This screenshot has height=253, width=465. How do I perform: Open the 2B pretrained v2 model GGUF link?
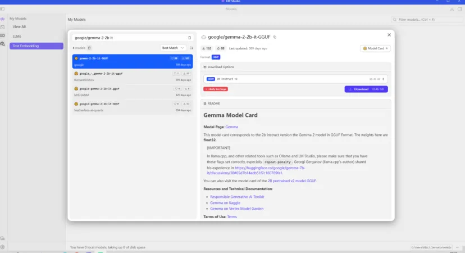[x=292, y=181]
